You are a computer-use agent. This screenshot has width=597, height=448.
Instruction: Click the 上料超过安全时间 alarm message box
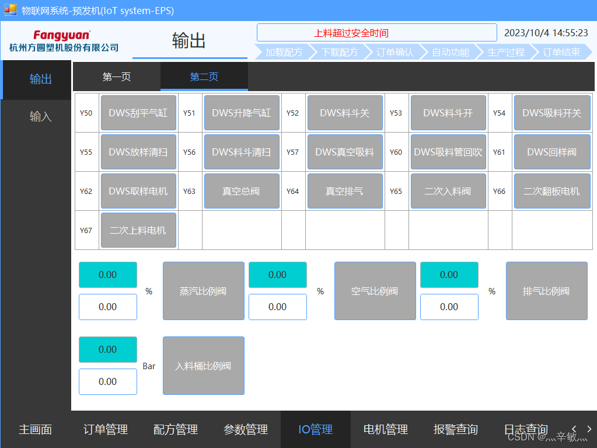[x=377, y=33]
